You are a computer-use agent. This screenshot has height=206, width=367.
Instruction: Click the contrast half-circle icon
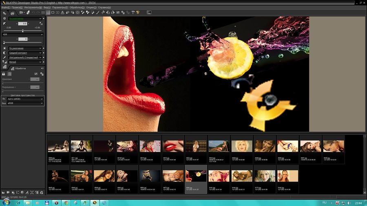tap(4, 53)
